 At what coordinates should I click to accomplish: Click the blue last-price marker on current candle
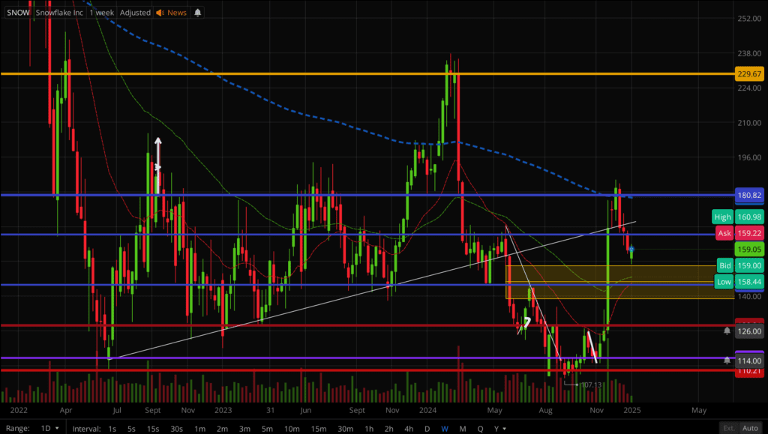pos(631,249)
